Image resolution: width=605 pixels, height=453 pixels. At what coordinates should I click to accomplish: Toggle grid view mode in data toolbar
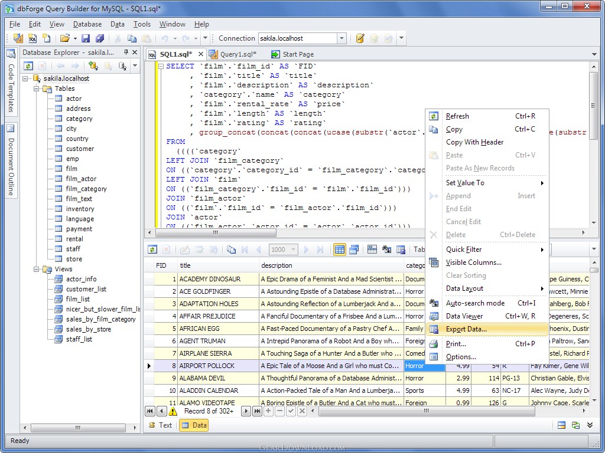pyautogui.click(x=340, y=250)
